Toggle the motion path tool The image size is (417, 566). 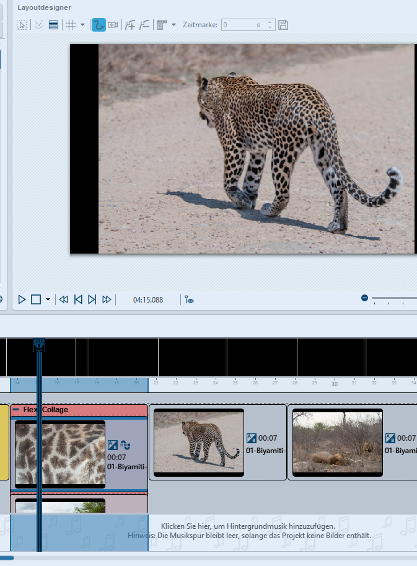(x=99, y=25)
